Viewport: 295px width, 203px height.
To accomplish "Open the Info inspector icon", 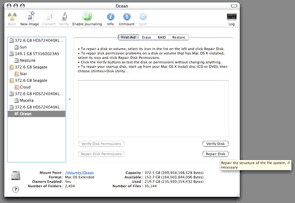I will click(110, 17).
